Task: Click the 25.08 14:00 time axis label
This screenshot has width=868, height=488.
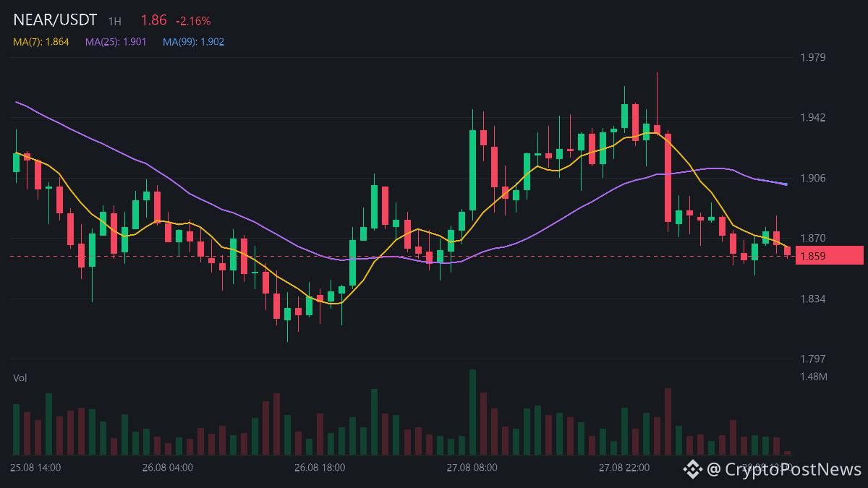Action: 35,467
